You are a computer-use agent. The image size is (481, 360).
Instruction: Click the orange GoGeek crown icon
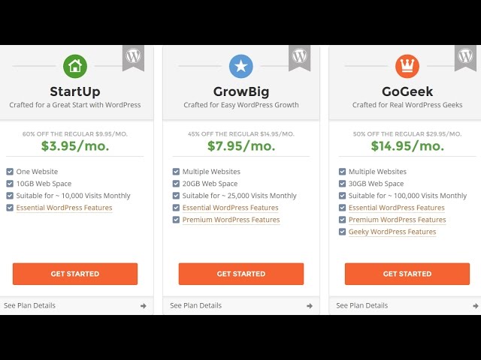tap(407, 66)
